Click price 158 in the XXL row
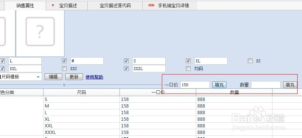 (158, 126)
